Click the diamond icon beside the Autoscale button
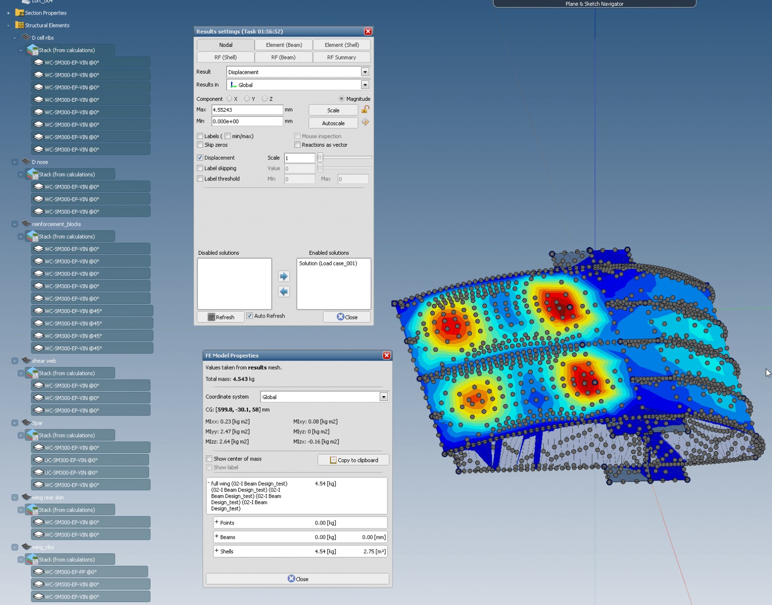772x605 pixels. tap(365, 122)
